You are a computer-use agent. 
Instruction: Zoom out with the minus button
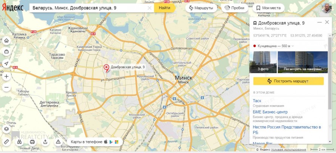[x=6, y=87]
